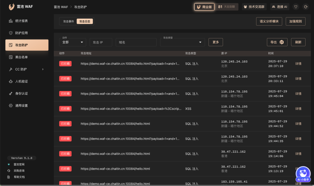Viewport: 314px width, 186px height.
Task: Click the shirt theme icon in header
Action: tap(296, 7)
